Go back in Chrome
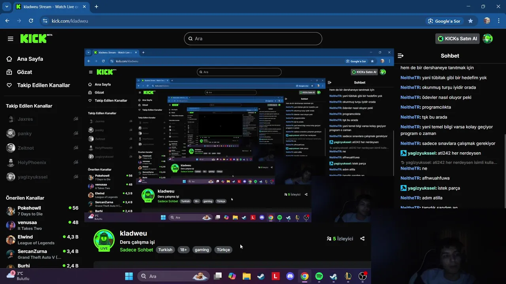This screenshot has height=284, width=506. coord(7,21)
